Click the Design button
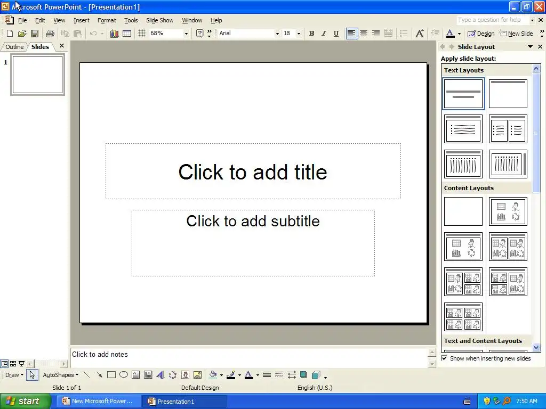Screen dimensions: 546x409 [481, 34]
